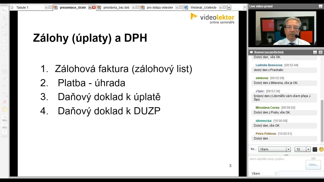The width and height of the screenshot is (324, 182).
Task: Select the pencil drawing tool
Action: (5, 26)
